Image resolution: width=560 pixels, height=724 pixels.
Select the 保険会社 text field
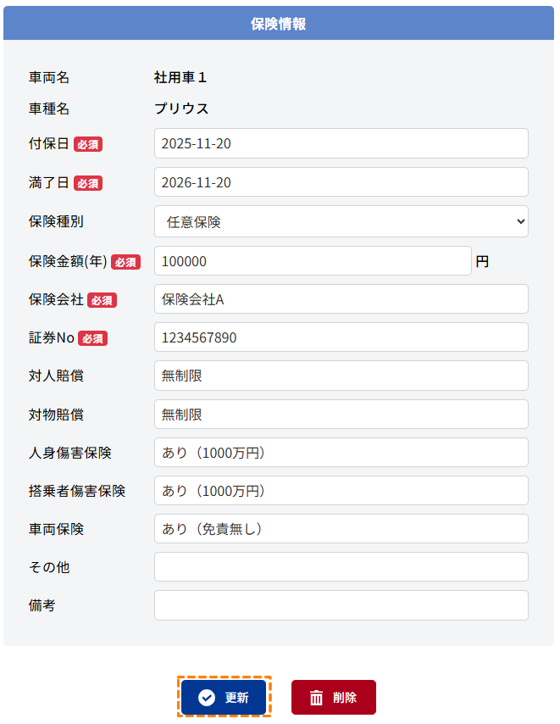[x=341, y=299]
